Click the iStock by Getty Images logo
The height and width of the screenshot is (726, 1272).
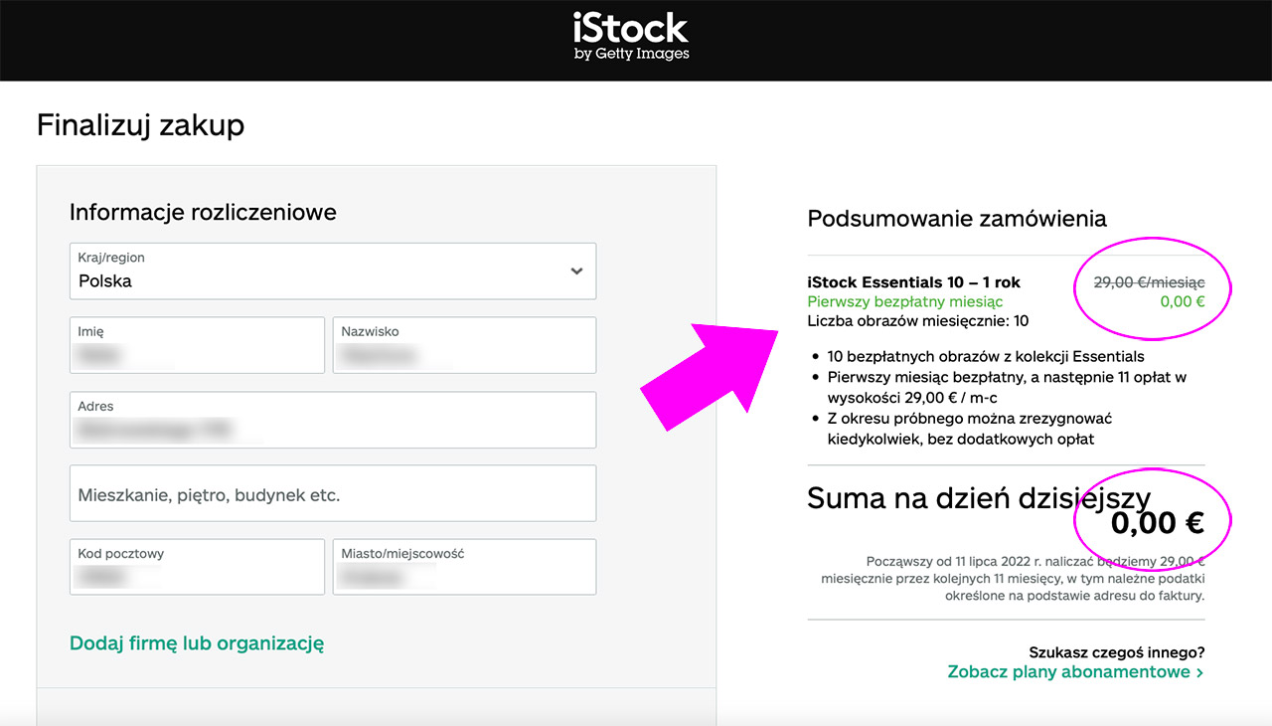631,36
